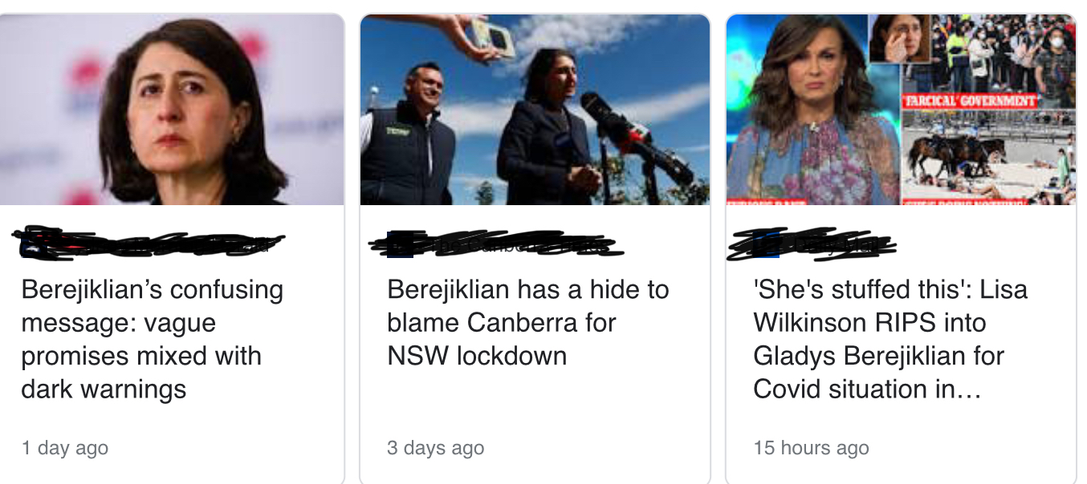Click the '1 day ago' timestamp
This screenshot has height=484, width=1087.
point(65,448)
